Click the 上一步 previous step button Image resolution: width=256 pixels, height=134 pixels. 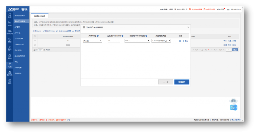coord(165,82)
